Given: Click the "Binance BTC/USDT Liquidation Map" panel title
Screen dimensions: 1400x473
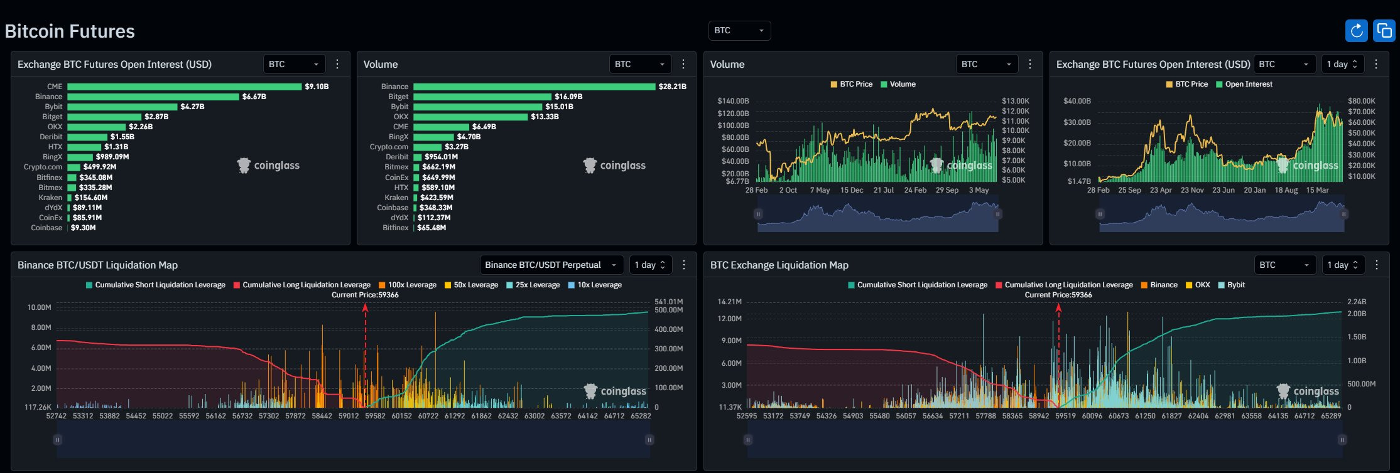Looking at the screenshot, I should click(x=97, y=265).
